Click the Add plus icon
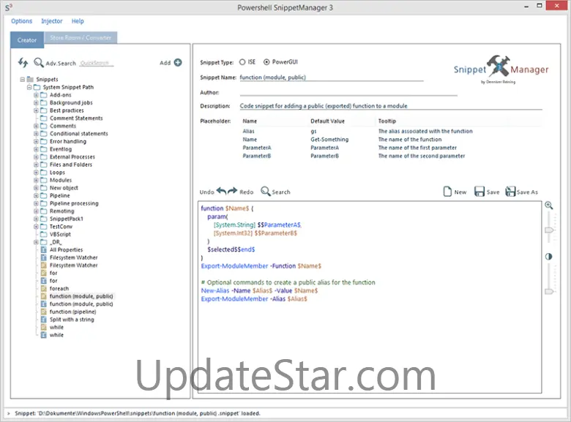The height and width of the screenshot is (422, 571). click(178, 63)
